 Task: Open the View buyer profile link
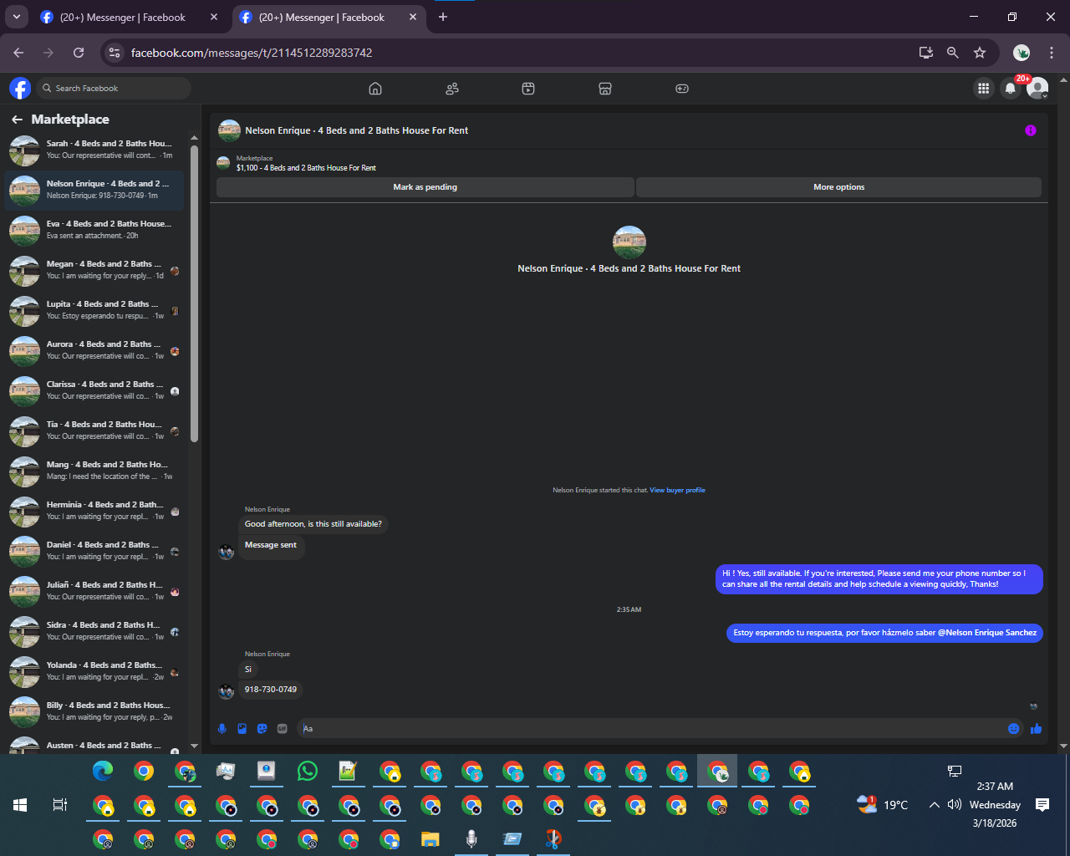point(677,491)
